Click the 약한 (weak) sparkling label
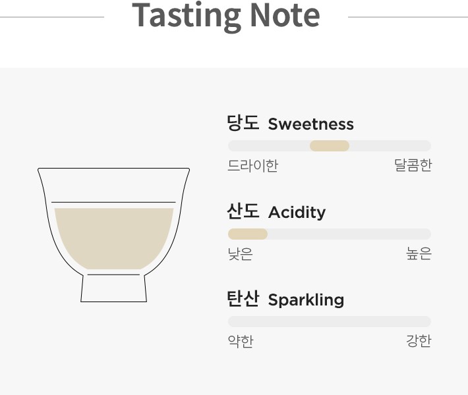Screen dimensions: 468x395 (x=241, y=341)
